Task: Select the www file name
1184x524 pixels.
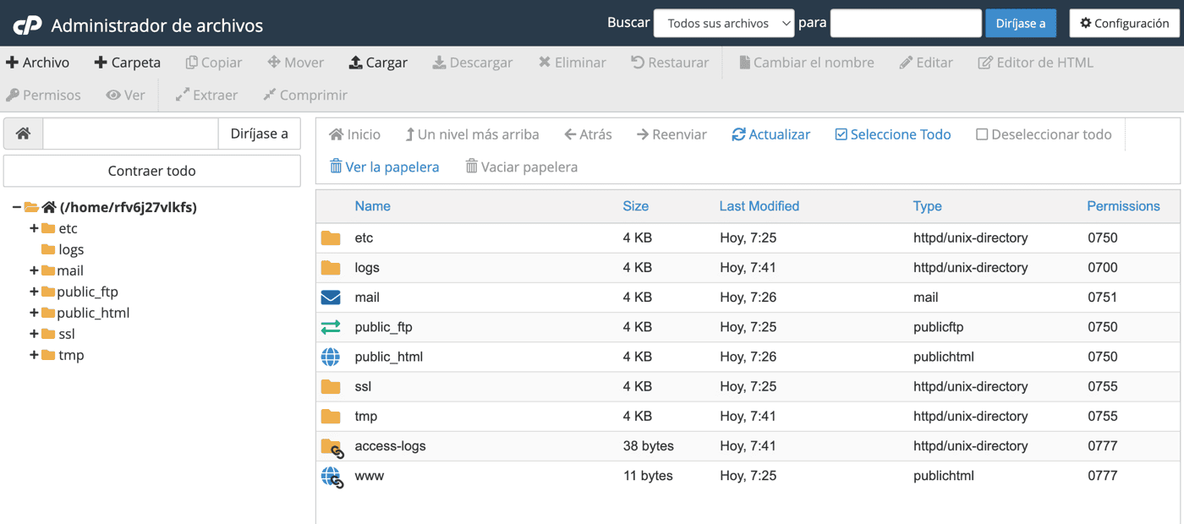Action: coord(369,476)
